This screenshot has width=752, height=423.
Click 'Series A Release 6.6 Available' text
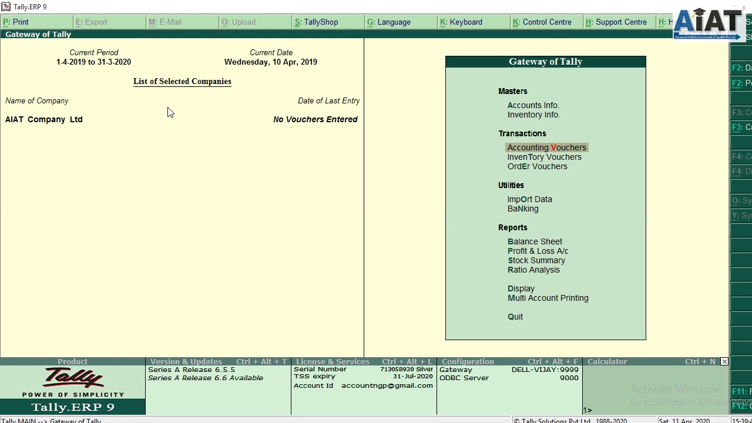click(206, 378)
